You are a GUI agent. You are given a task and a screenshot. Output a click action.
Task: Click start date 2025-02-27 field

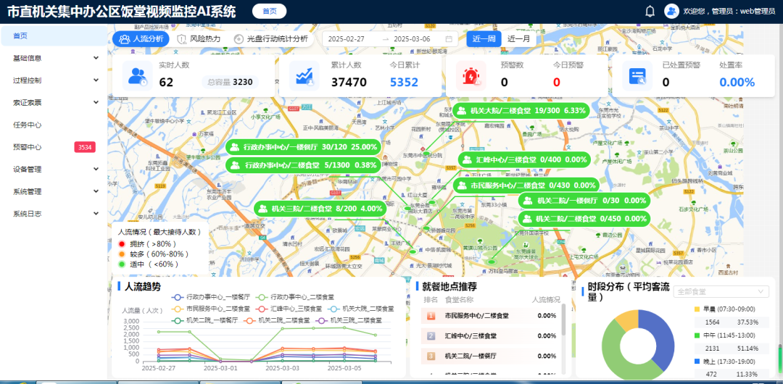tap(346, 39)
